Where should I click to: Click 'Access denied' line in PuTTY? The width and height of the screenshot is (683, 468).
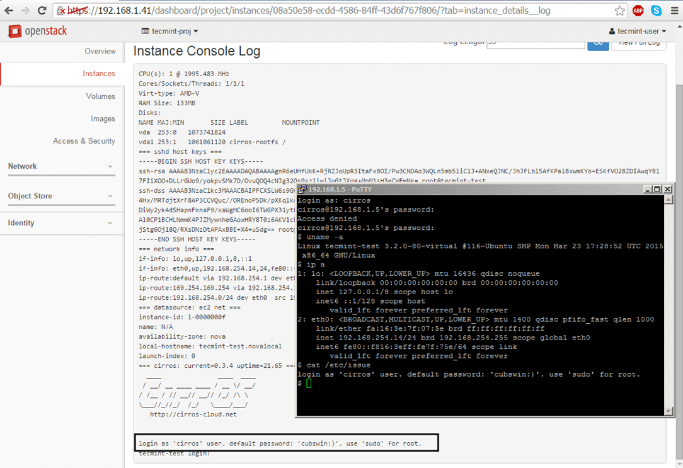coord(327,219)
